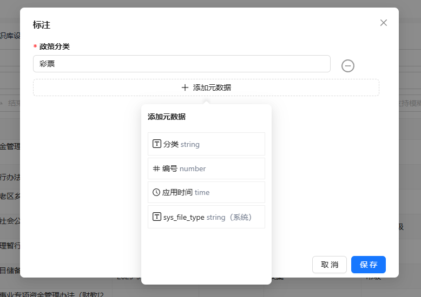Click the T icon next to 分类
421x297 pixels.
coord(157,144)
